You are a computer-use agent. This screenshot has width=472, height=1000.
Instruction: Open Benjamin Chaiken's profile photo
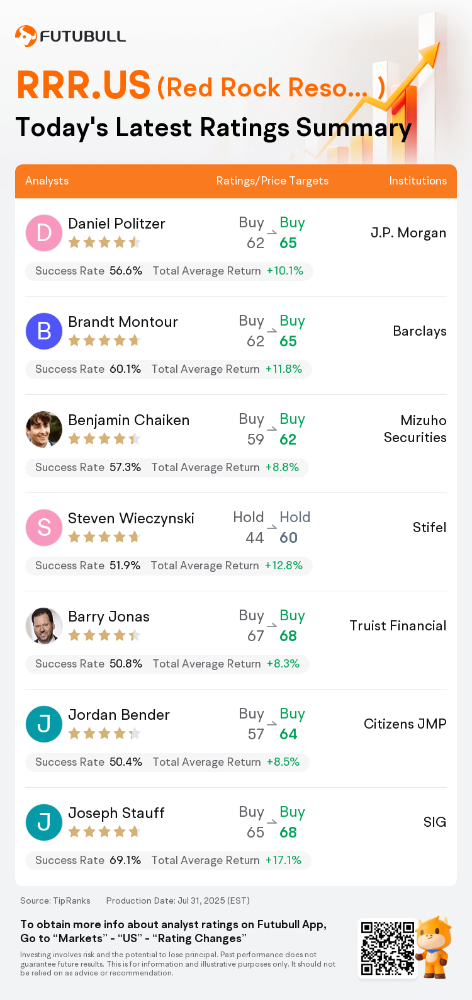click(x=44, y=429)
